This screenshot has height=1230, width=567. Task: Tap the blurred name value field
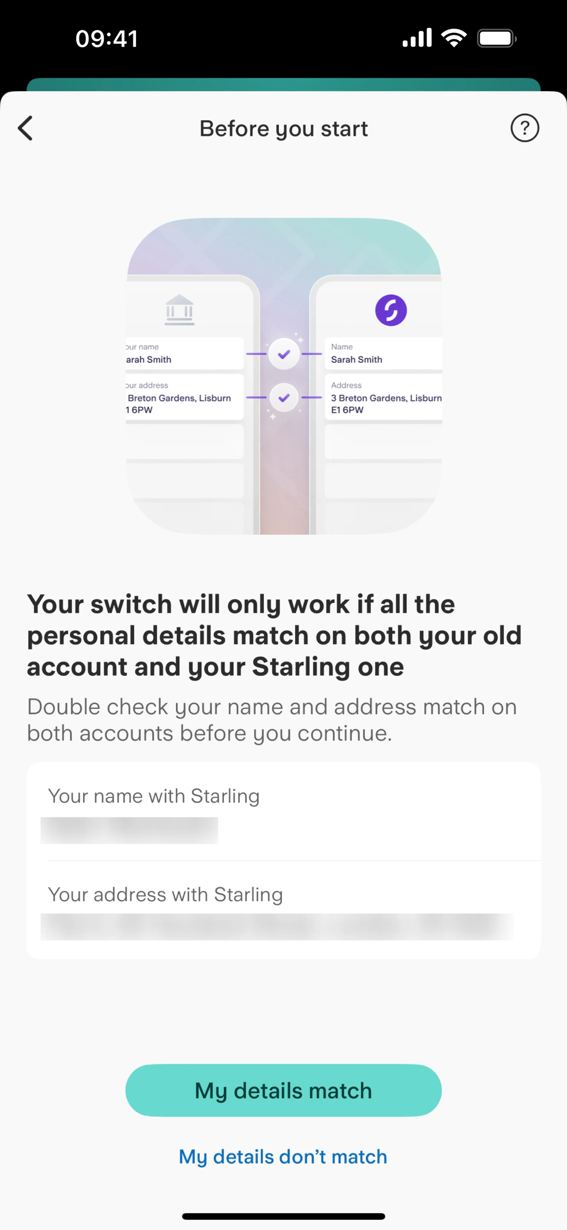click(x=129, y=830)
